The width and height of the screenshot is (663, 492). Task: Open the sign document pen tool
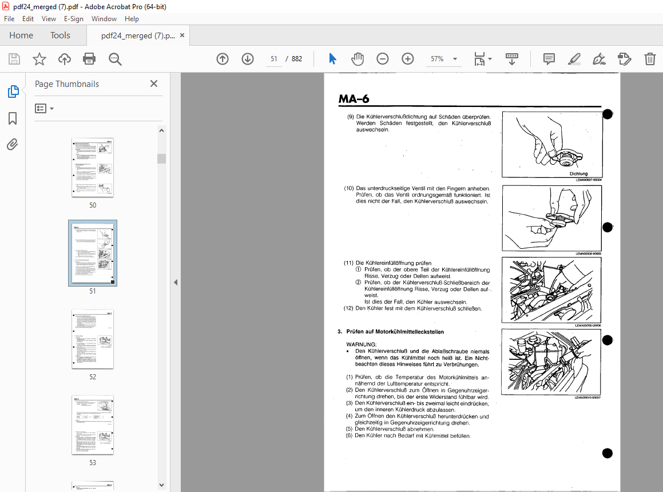click(599, 59)
